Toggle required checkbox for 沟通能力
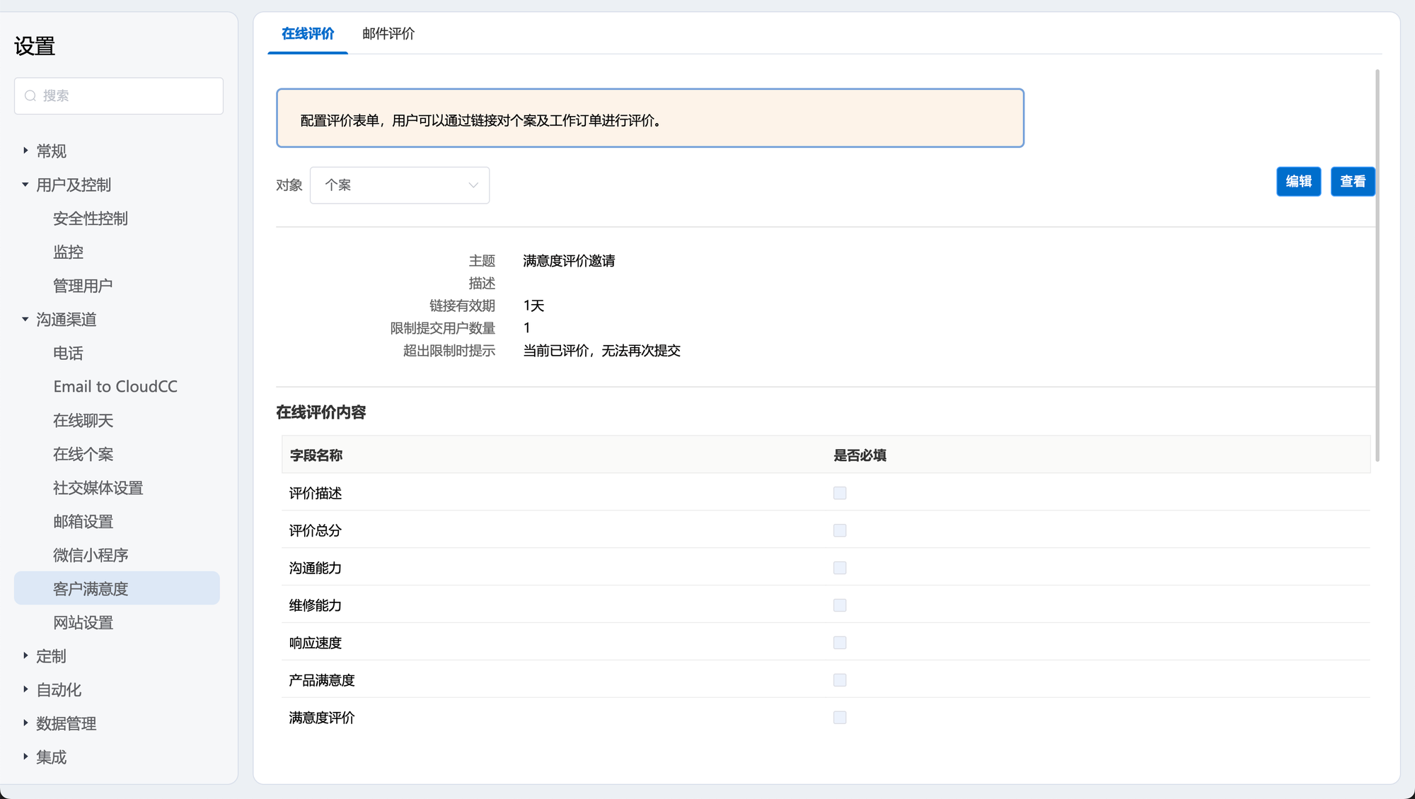This screenshot has width=1415, height=799. (x=840, y=568)
